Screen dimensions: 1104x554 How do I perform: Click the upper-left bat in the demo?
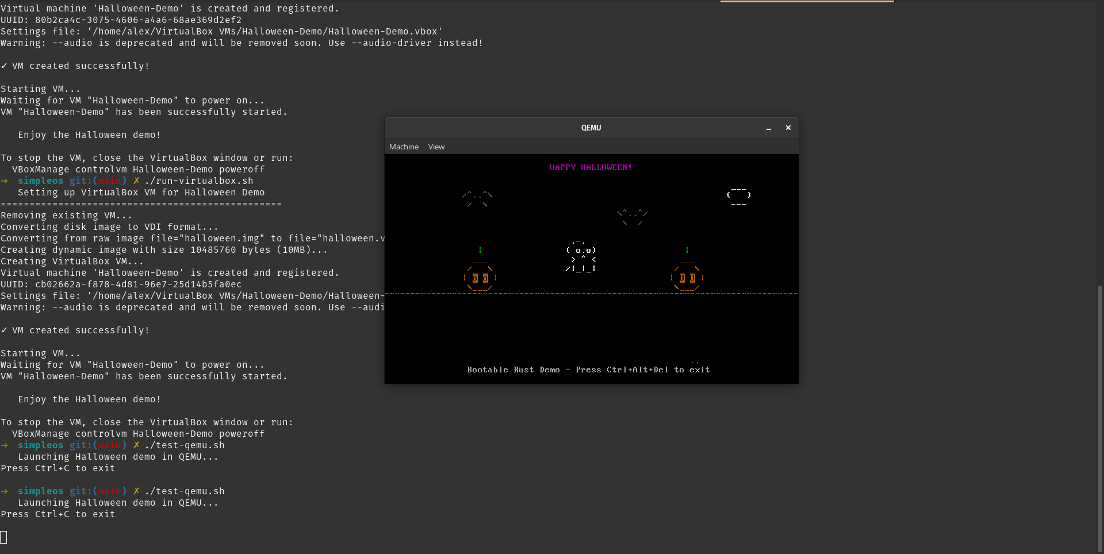pos(477,198)
